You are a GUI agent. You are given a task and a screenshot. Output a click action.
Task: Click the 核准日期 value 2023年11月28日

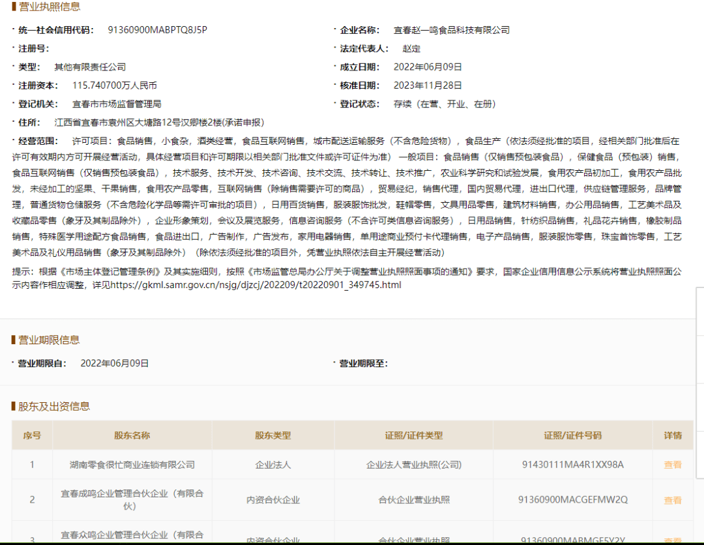click(x=428, y=85)
